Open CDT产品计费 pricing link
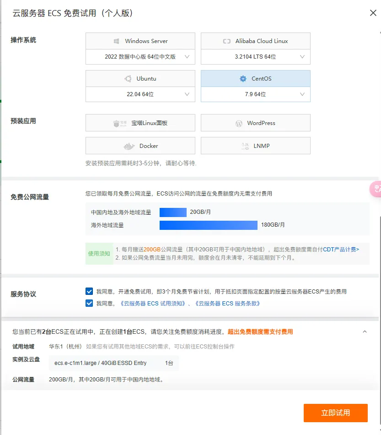Screen dimensions: 381x435 click(x=341, y=250)
